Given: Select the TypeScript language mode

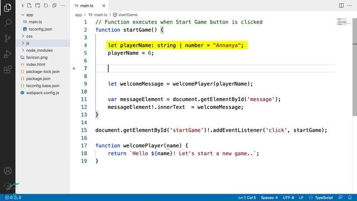Looking at the screenshot, I should tap(324, 198).
